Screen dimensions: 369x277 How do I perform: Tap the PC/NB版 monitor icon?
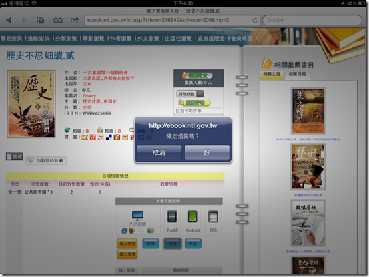[x=137, y=216]
